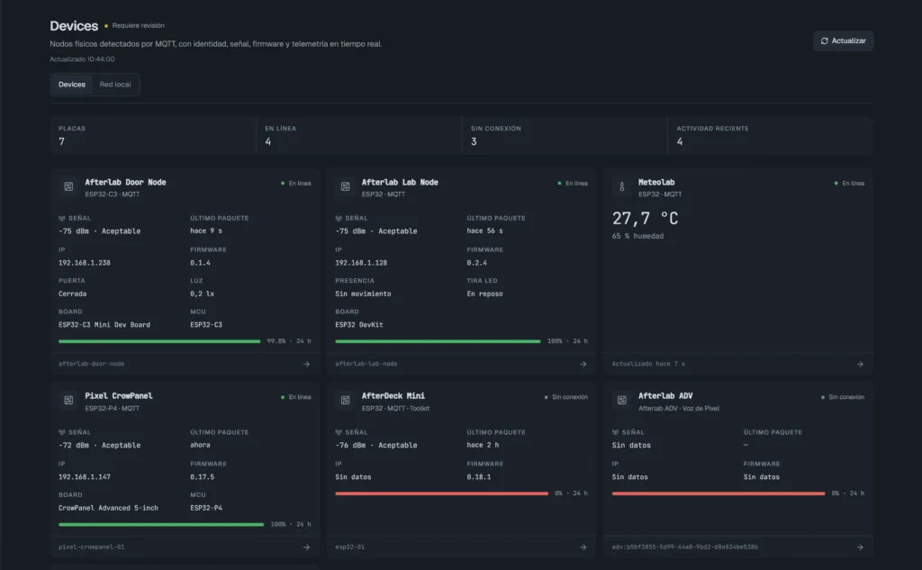Viewport: 922px width, 570px height.
Task: Click Afterlab ADV Sin conexión badge
Action: click(843, 397)
